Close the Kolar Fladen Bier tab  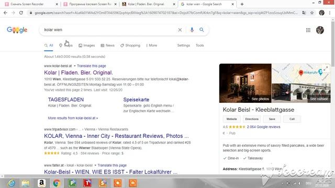(x=174, y=4)
